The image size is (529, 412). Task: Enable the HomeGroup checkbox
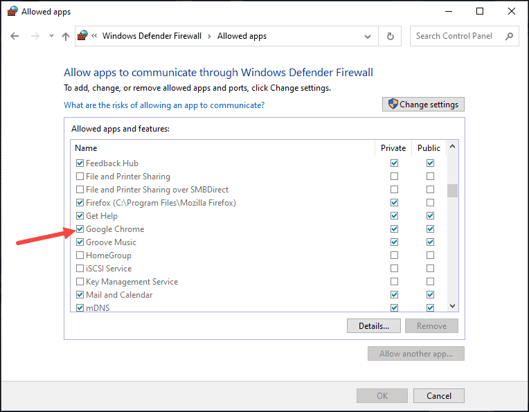(80, 256)
